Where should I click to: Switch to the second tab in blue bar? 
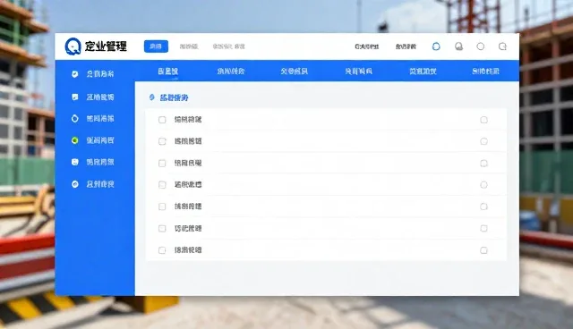pos(231,72)
